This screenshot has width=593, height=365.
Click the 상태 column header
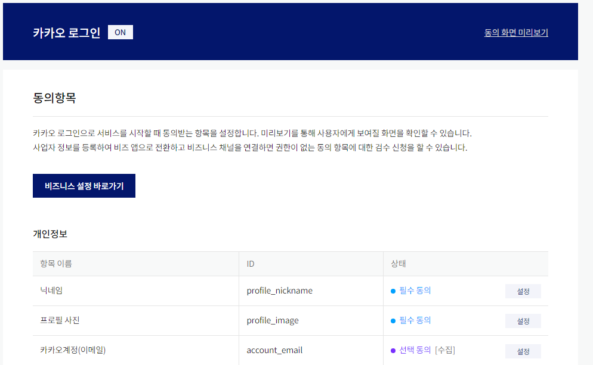coord(465,264)
